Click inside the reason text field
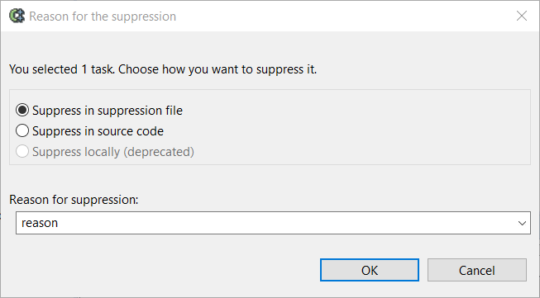Viewport: 540px width, 298px height. (265, 223)
